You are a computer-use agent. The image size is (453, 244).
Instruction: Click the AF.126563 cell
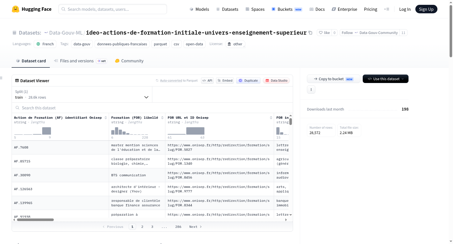[60, 189]
